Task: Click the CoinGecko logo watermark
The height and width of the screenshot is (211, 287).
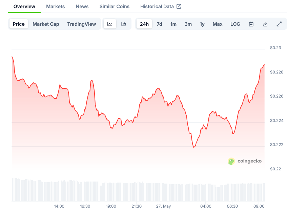Action: 245,161
